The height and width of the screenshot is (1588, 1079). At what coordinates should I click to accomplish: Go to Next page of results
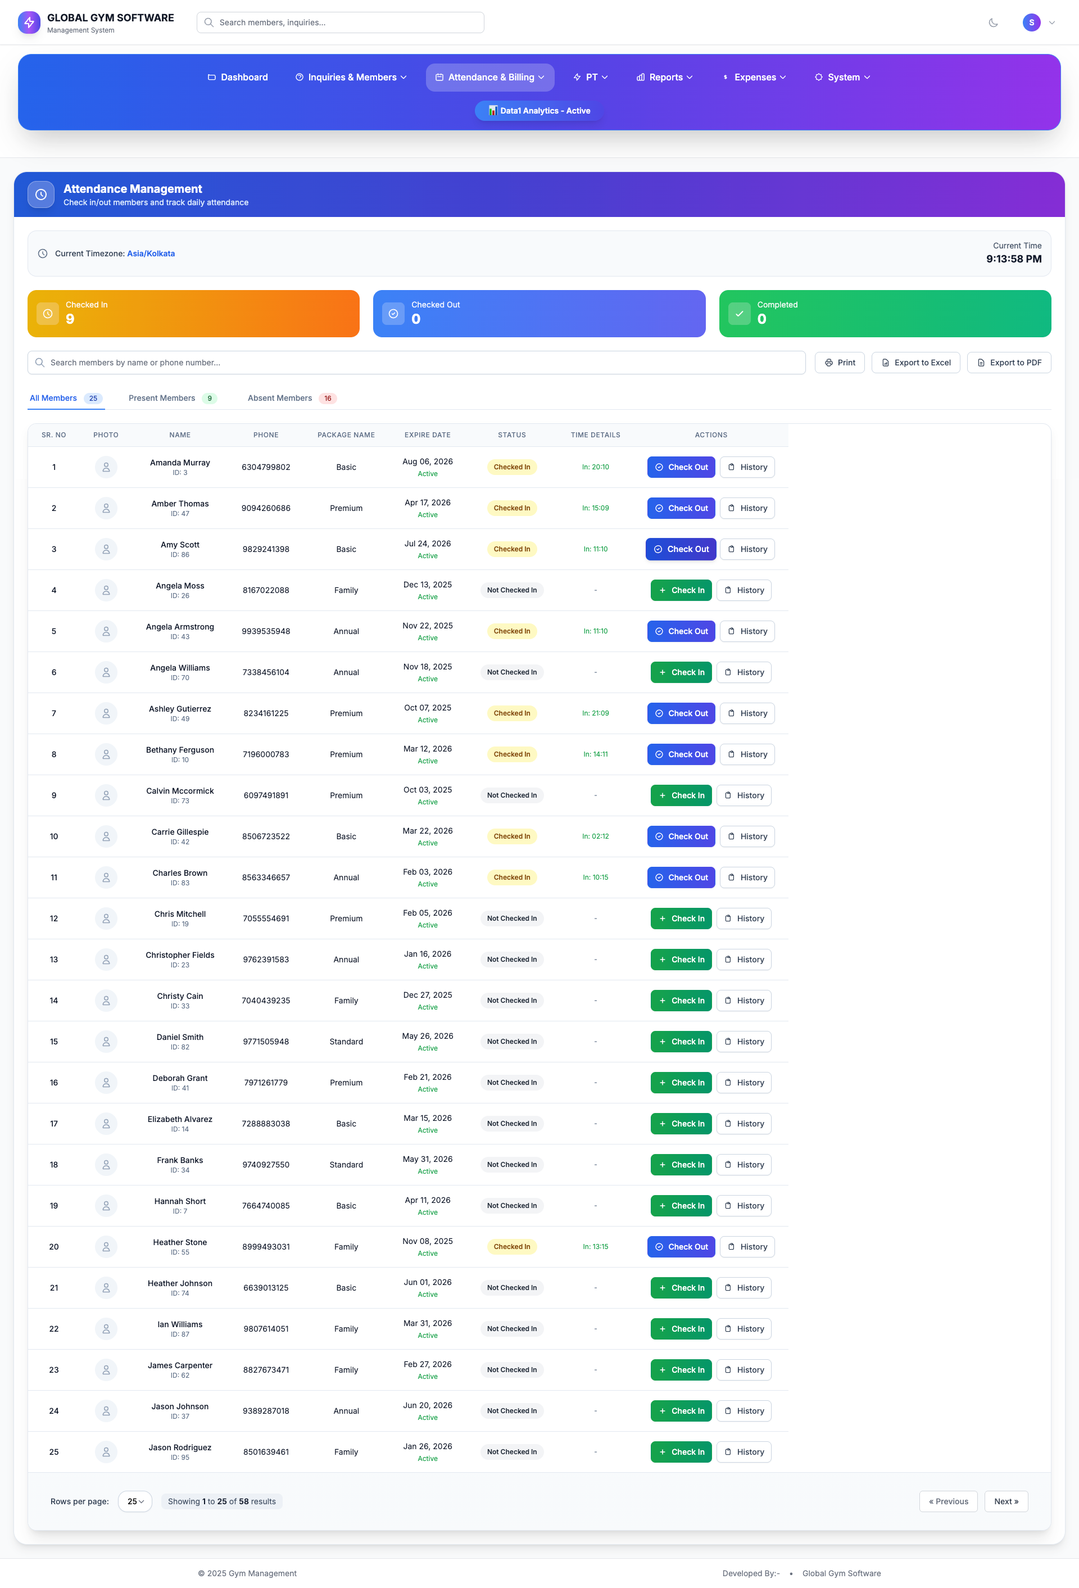1005,1501
